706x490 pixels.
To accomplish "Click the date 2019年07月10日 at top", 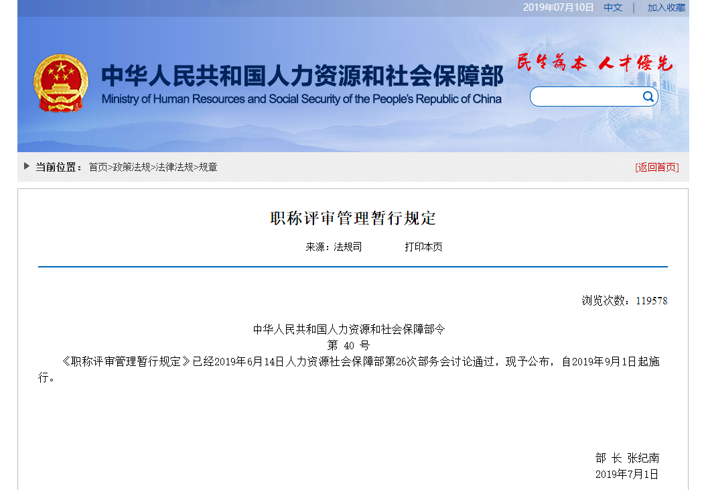I will 558,7.
